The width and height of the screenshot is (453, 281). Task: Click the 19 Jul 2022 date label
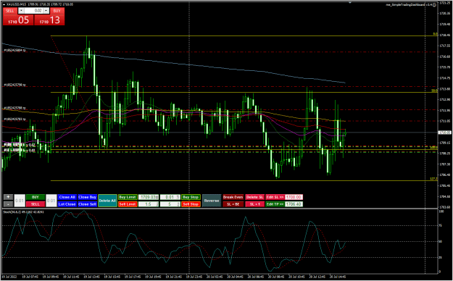click(x=10, y=277)
